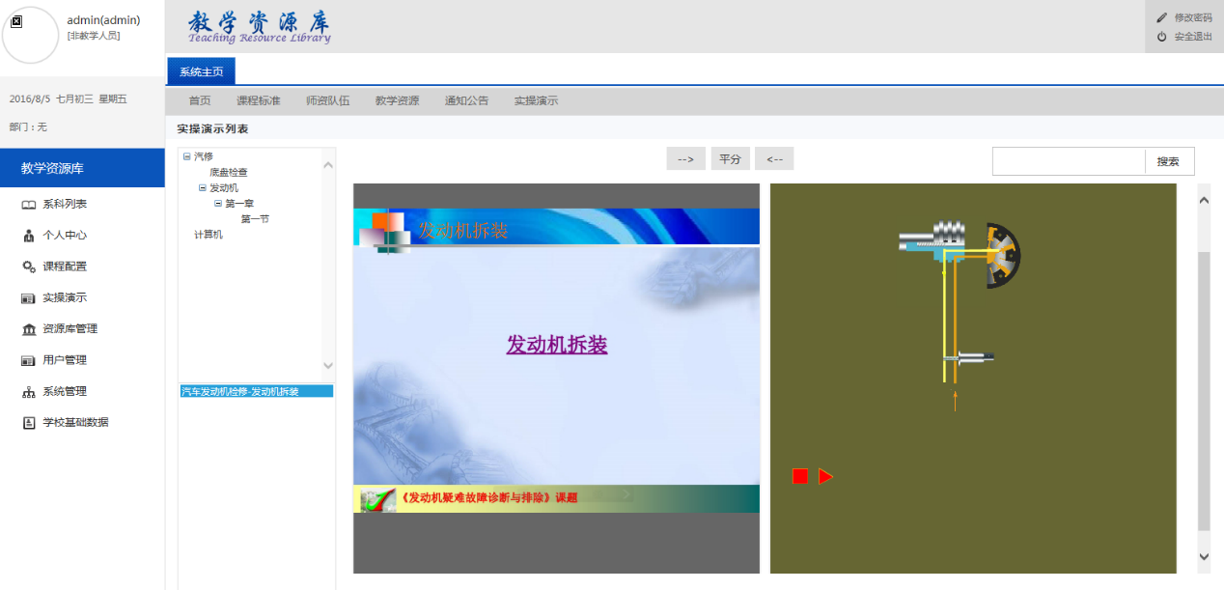Click the 课程配置 gears icon
The image size is (1224, 590).
29,267
